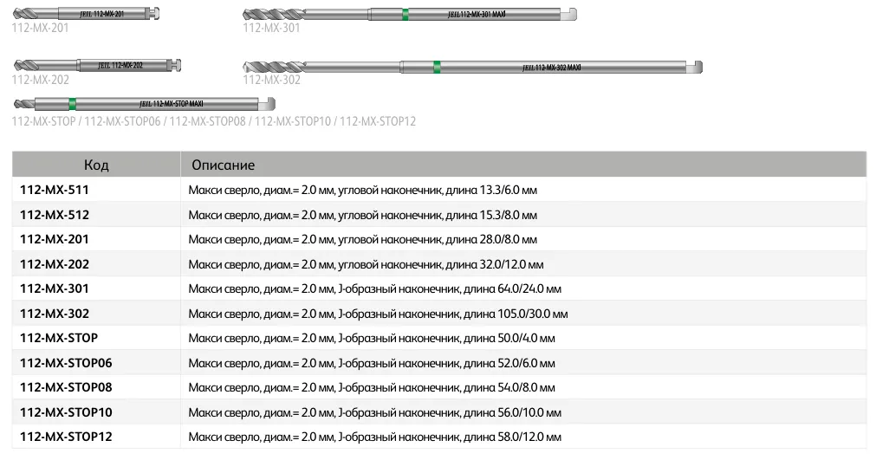Click the 112-MX-201 drill image
This screenshot has height=460, width=876.
87,15
